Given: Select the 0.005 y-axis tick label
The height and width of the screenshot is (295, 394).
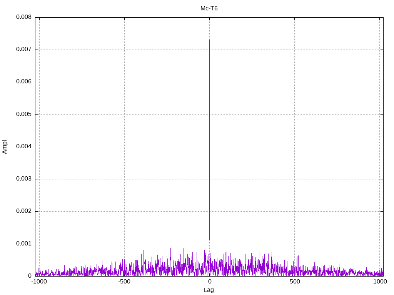Looking at the screenshot, I should coord(23,114).
